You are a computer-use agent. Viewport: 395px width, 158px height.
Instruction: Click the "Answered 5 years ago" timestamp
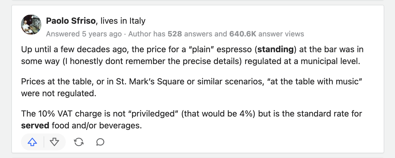(84, 34)
